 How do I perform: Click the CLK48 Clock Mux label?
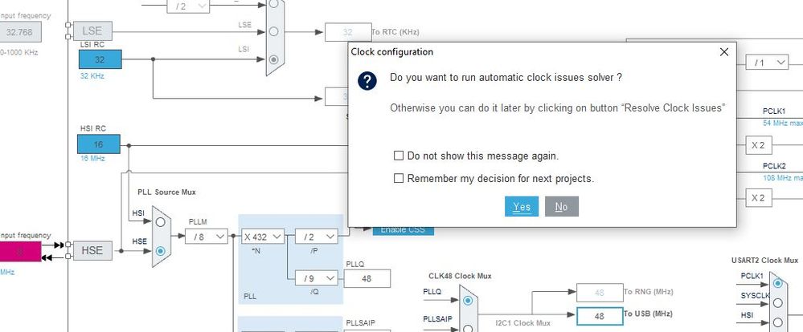460,276
